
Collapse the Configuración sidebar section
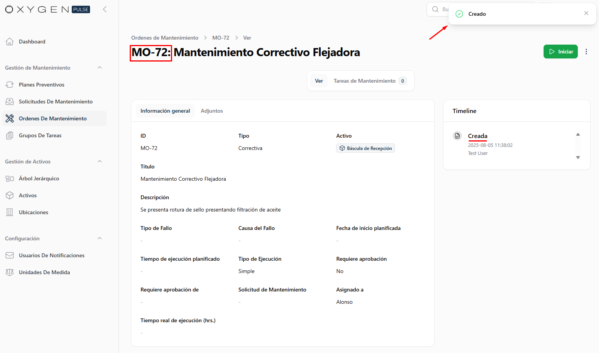click(100, 238)
